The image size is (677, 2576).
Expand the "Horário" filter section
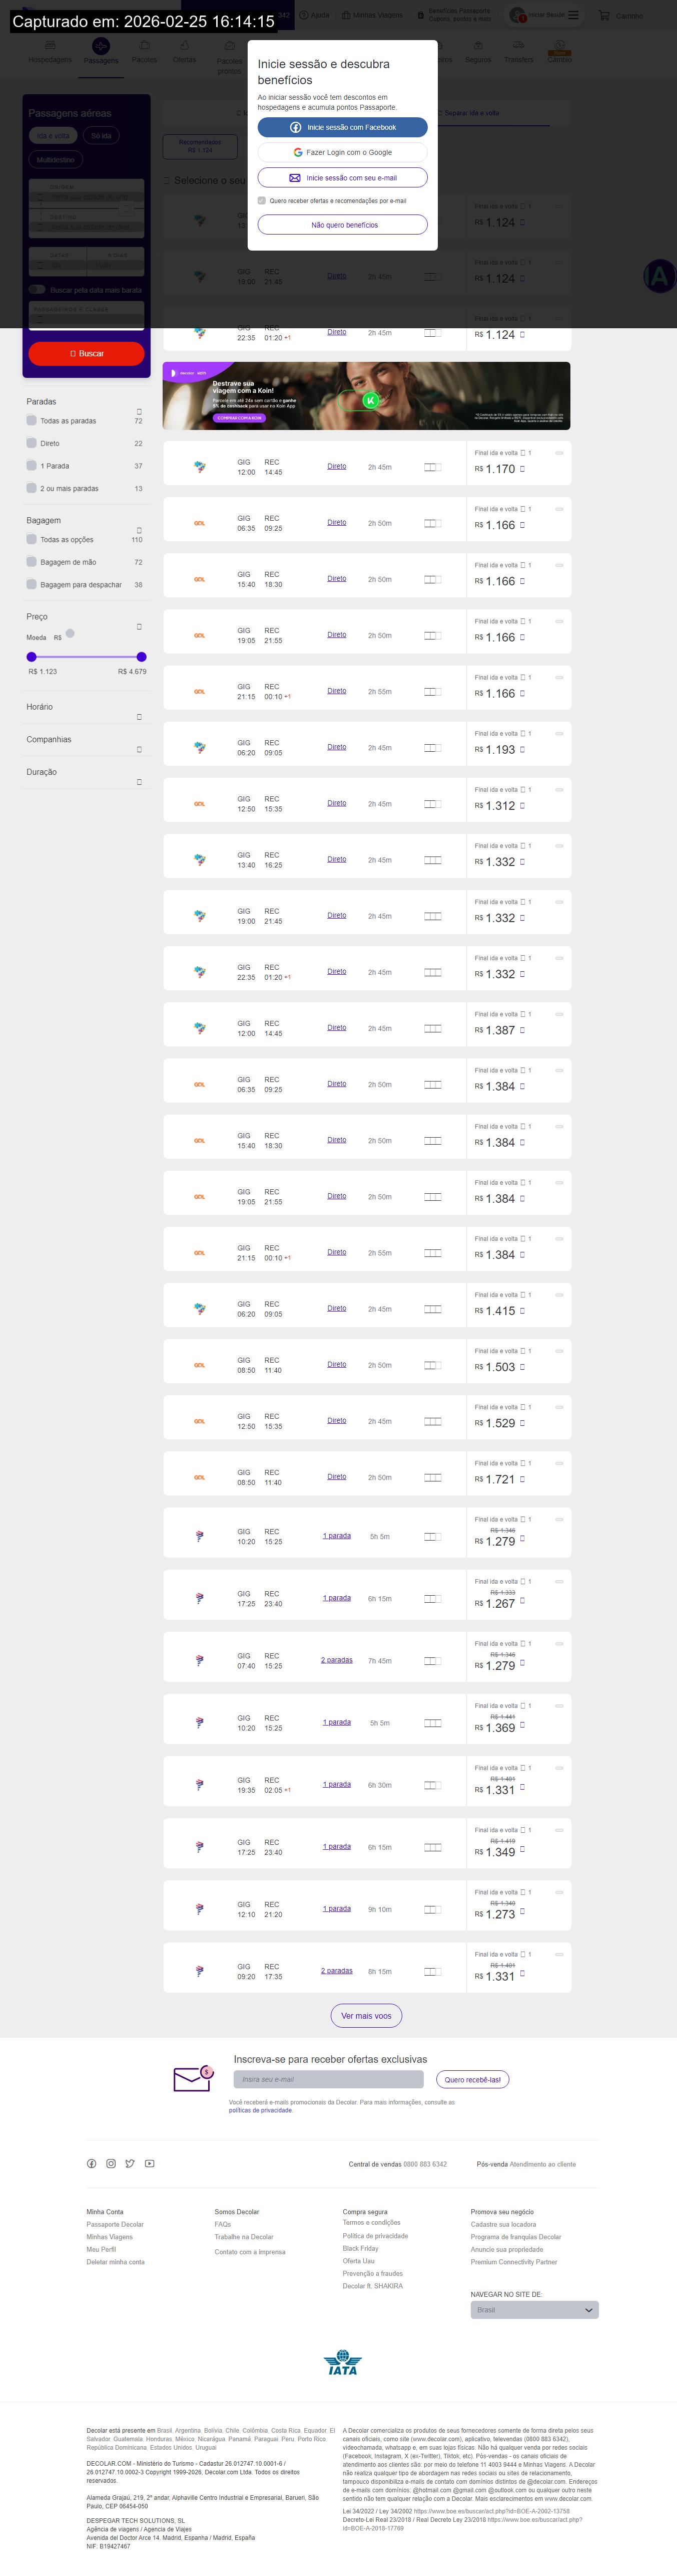tap(139, 717)
